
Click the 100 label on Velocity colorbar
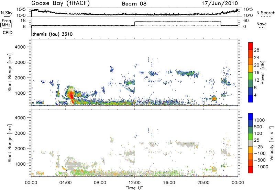tap(258, 133)
